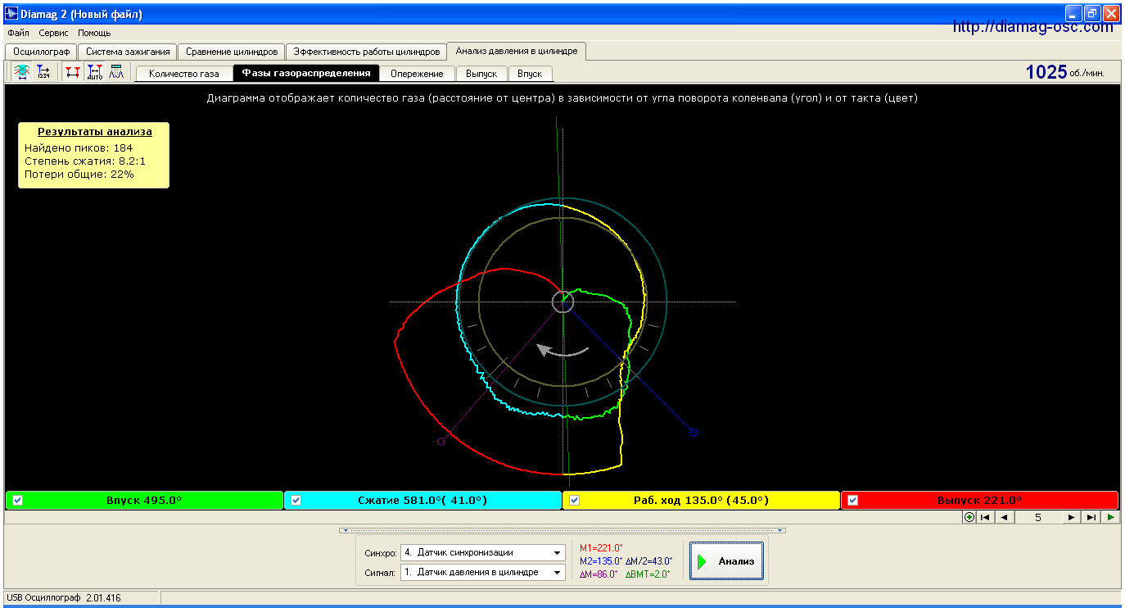
Task: Click left blue triangle on panel splitter
Action: (346, 531)
